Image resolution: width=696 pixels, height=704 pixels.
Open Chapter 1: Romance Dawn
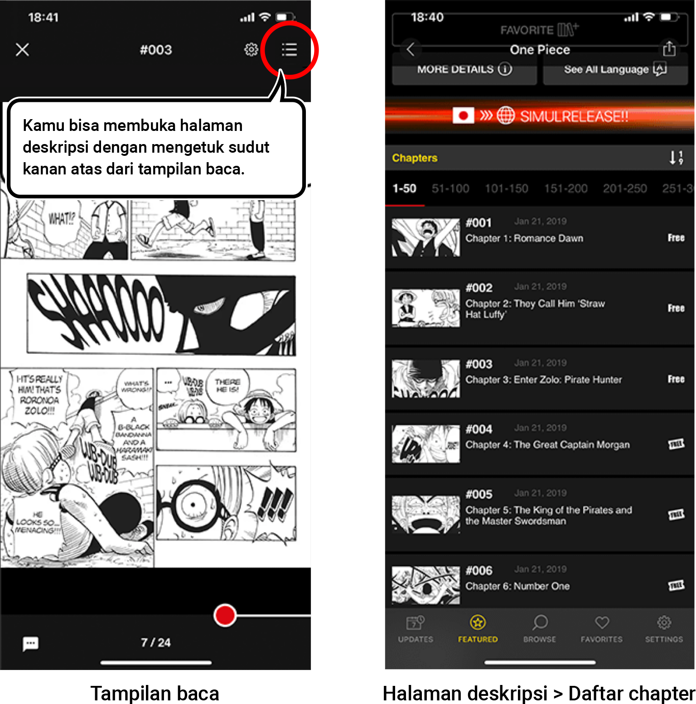(x=524, y=238)
